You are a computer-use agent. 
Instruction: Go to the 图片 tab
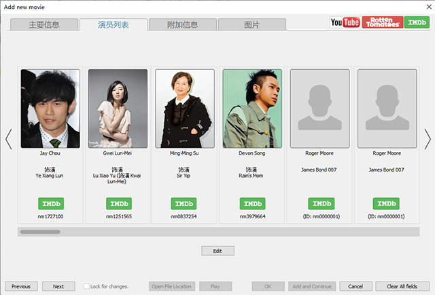pyautogui.click(x=252, y=24)
